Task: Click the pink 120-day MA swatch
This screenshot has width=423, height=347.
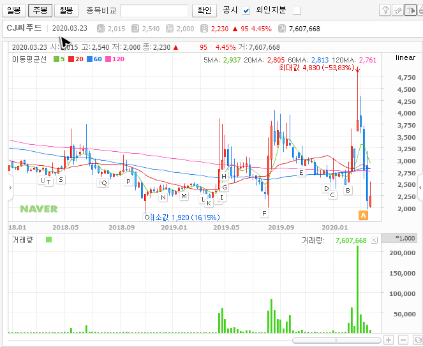Action: pos(108,59)
